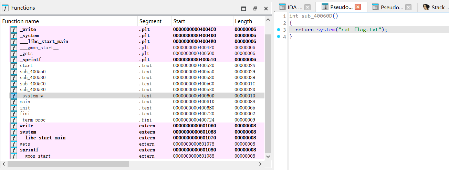This screenshot has height=170, width=449.
Task: Click the IDA view tab icon
Action: 282,7
